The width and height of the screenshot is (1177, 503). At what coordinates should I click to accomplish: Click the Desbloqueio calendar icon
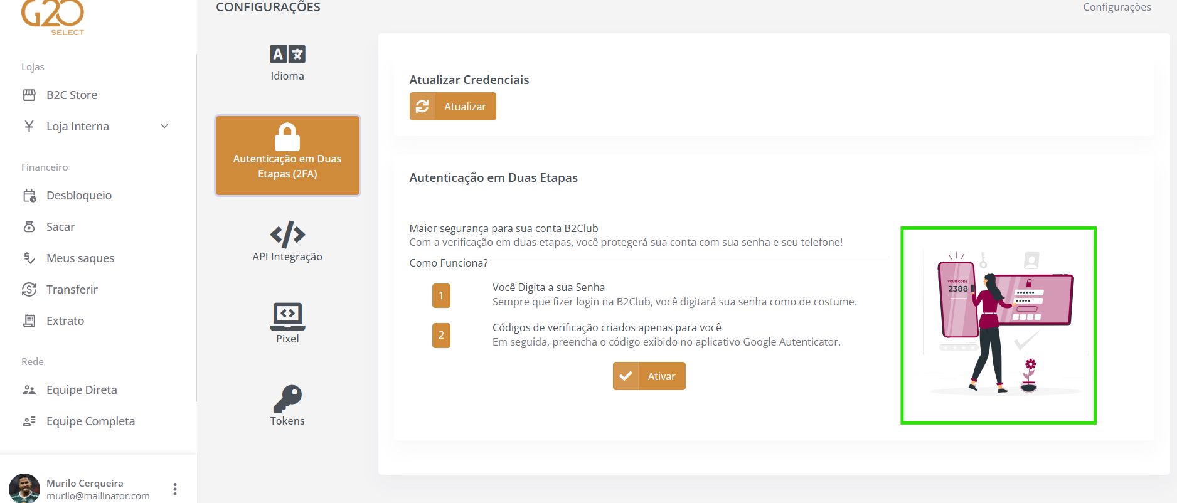pyautogui.click(x=29, y=196)
